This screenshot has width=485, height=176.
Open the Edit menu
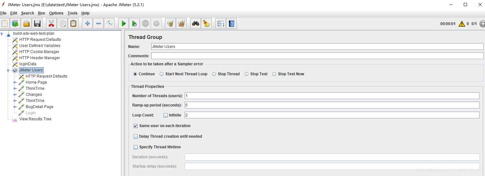(x=14, y=13)
